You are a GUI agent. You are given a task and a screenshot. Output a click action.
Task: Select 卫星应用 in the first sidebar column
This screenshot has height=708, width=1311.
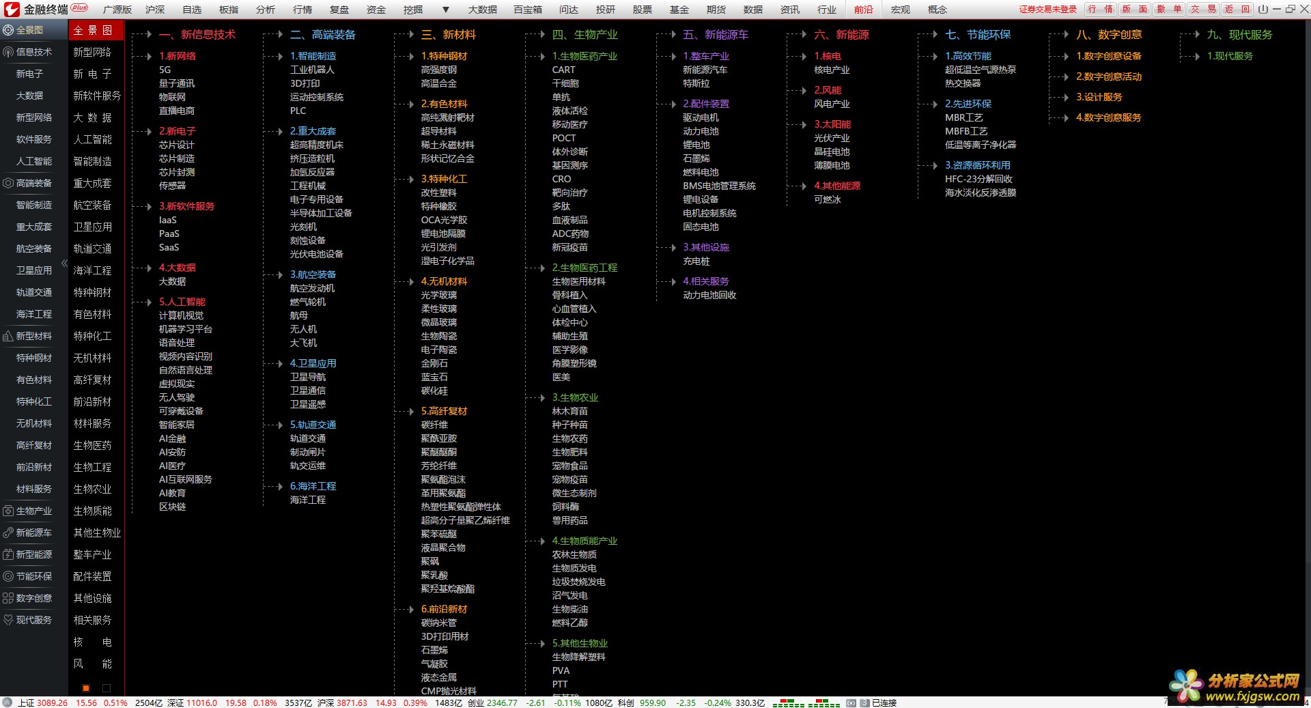[34, 270]
